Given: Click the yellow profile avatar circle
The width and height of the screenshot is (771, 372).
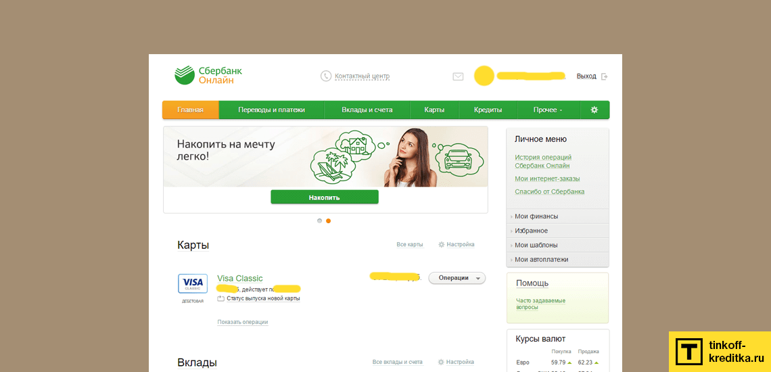Looking at the screenshot, I should (x=484, y=76).
